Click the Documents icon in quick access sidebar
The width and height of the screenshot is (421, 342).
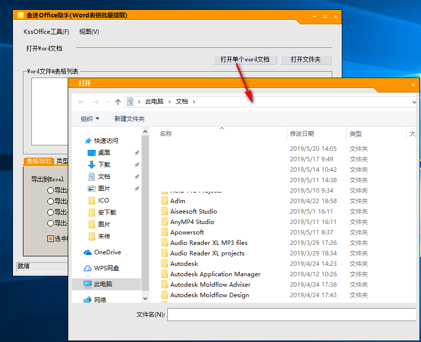pyautogui.click(x=92, y=177)
